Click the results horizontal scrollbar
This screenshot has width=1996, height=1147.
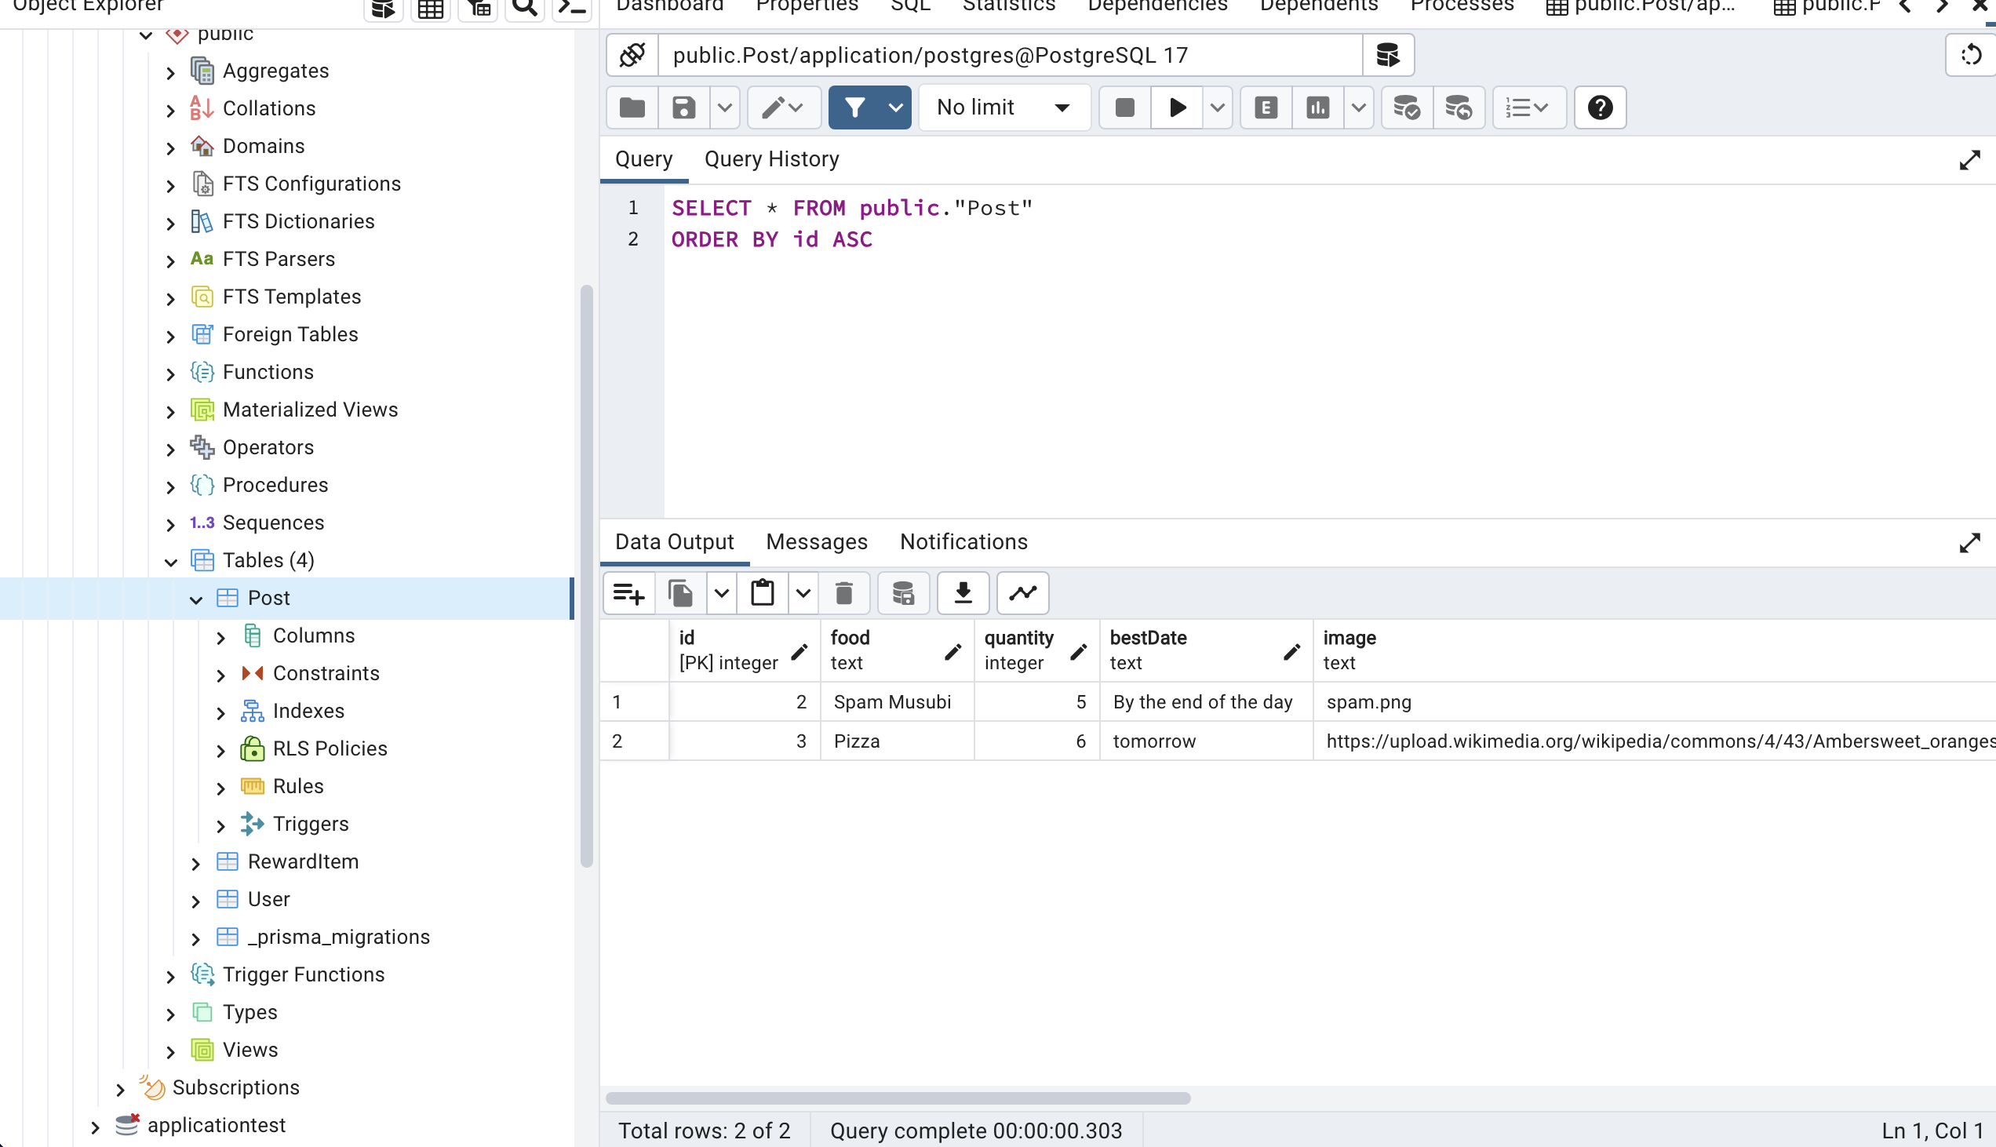(898, 1098)
